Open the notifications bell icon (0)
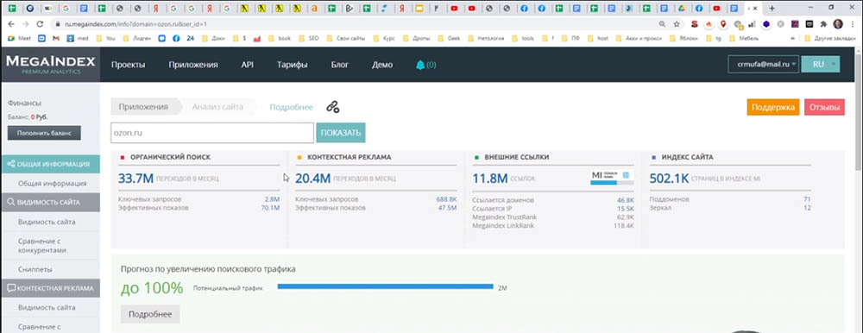Image resolution: width=863 pixels, height=333 pixels. (x=420, y=65)
